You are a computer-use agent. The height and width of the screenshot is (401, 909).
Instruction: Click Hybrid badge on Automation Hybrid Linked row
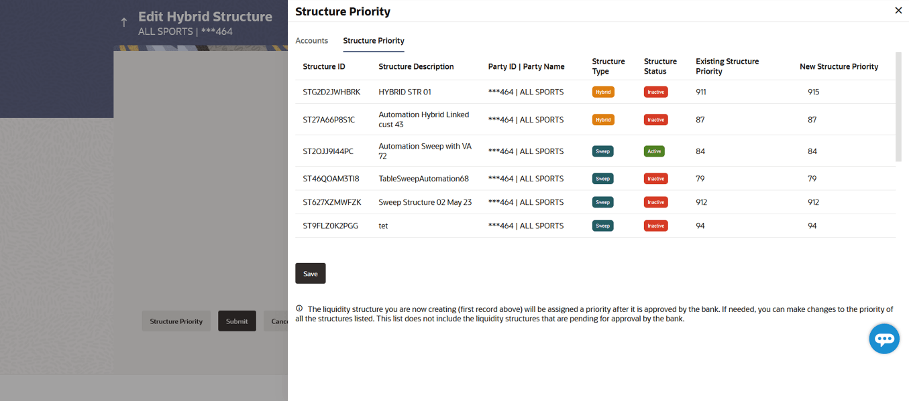[603, 120]
